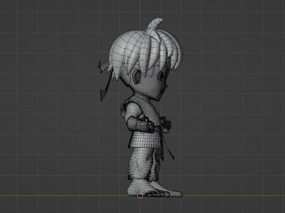
Task: Click the 3D cursor at the character's feet
Action: [140, 196]
